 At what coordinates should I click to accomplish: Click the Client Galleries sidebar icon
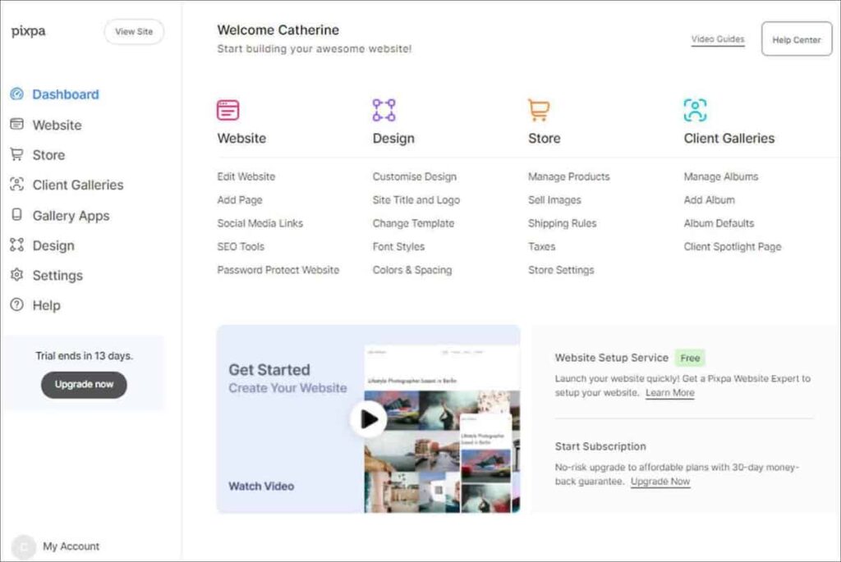tap(18, 185)
